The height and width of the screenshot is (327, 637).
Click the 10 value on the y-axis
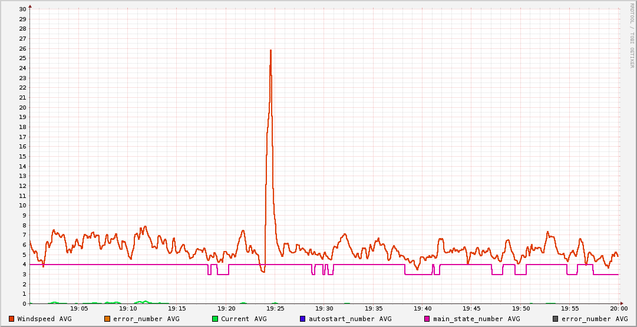[22, 206]
